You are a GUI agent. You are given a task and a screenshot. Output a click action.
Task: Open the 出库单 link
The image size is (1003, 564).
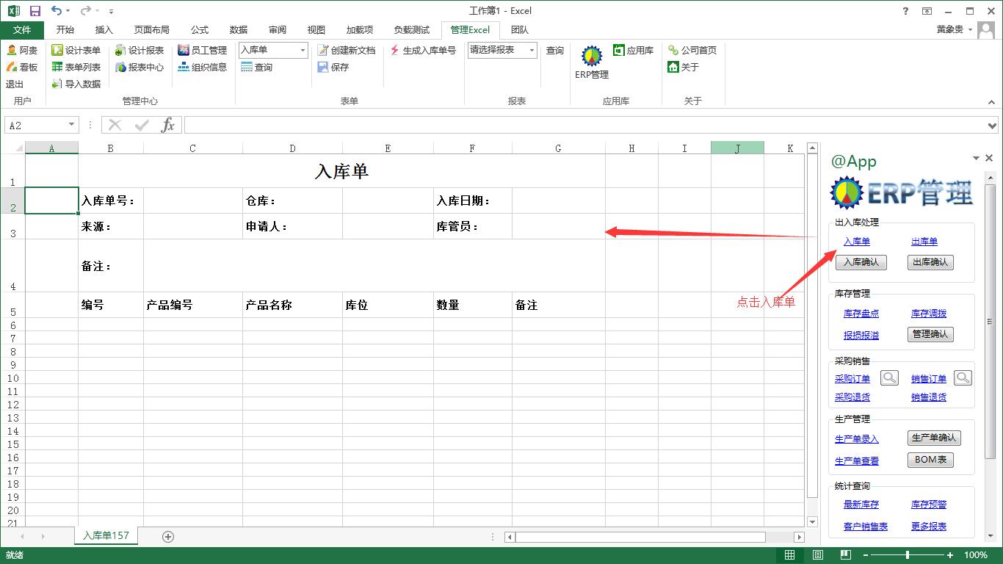(924, 242)
